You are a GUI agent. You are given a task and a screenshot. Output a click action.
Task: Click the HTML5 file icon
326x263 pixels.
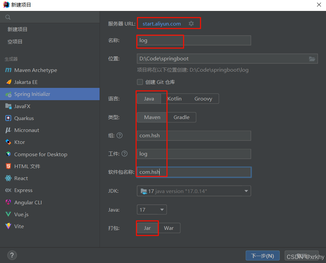[x=8, y=166]
